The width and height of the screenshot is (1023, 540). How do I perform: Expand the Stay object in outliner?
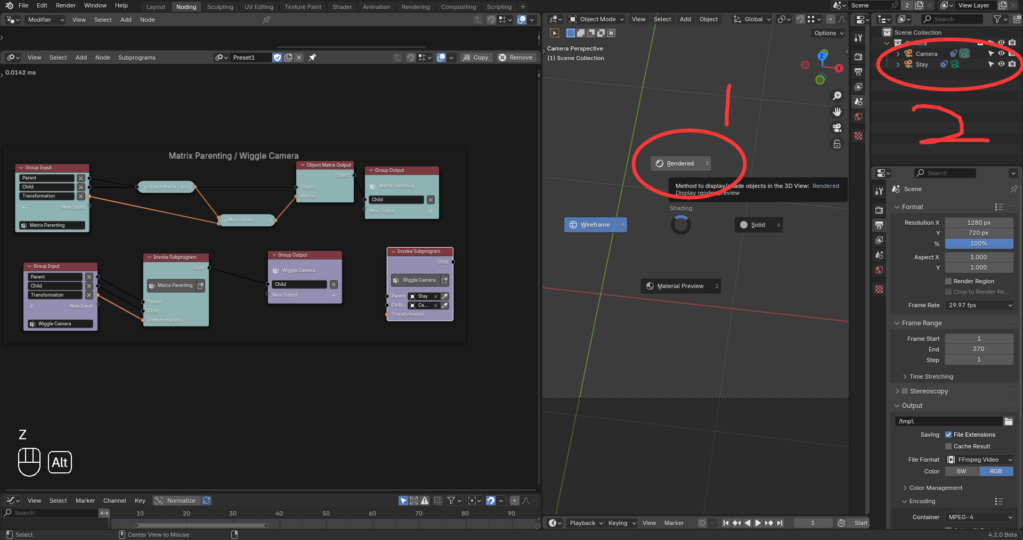pos(898,64)
